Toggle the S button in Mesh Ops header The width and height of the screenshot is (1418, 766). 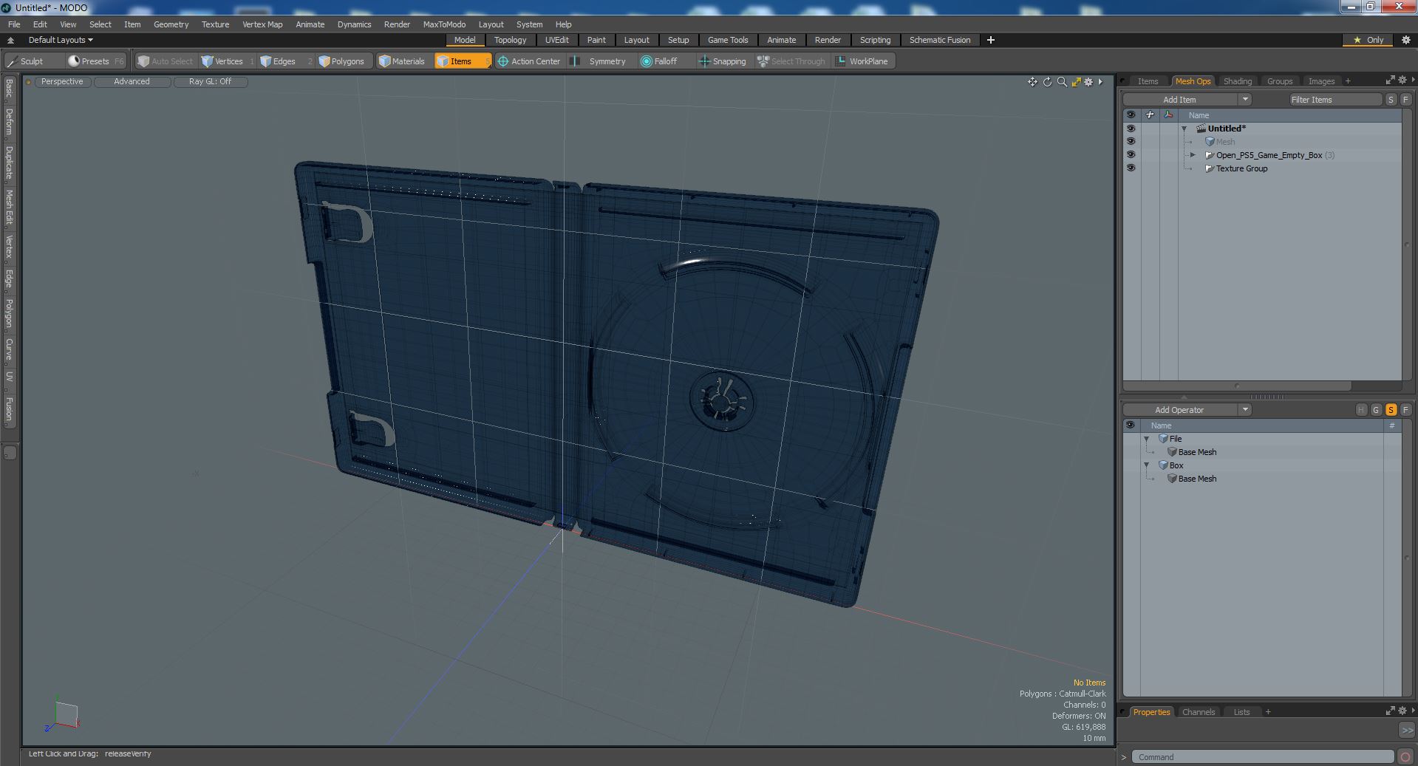1391,100
